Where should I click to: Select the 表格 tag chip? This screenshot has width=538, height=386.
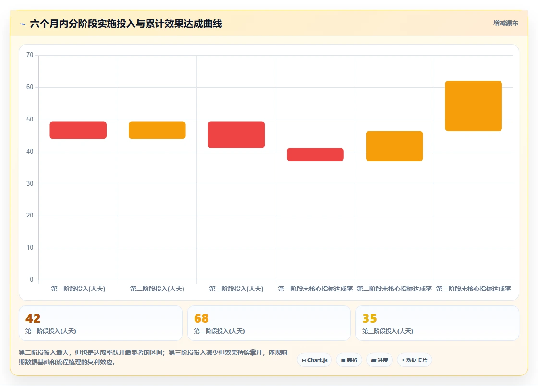349,360
